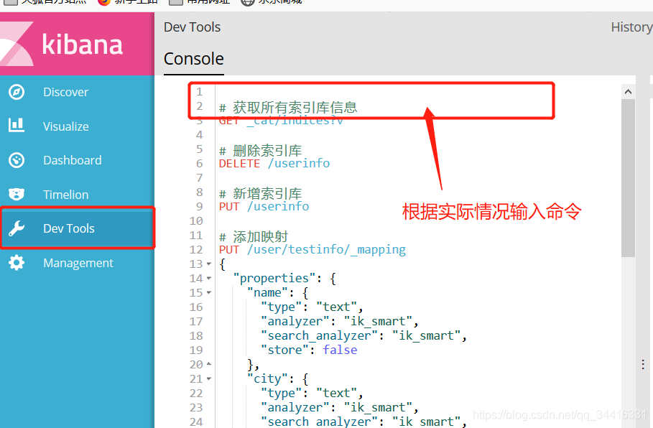653x428 pixels.
Task: Select Dev Tools in sidebar
Action: click(x=77, y=228)
